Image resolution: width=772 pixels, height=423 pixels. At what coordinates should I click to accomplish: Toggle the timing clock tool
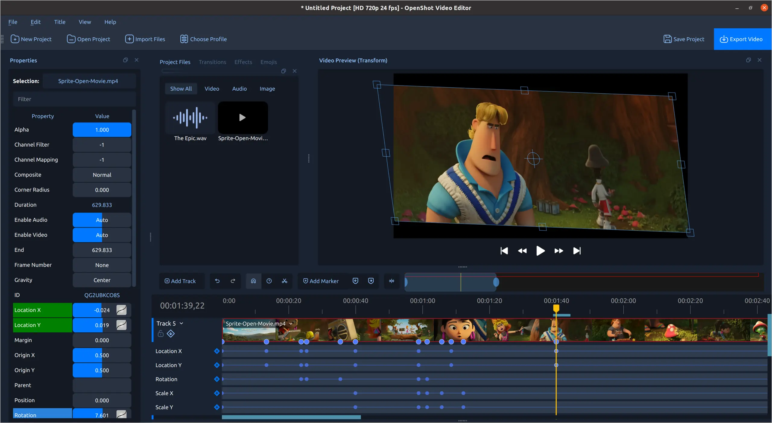point(269,281)
